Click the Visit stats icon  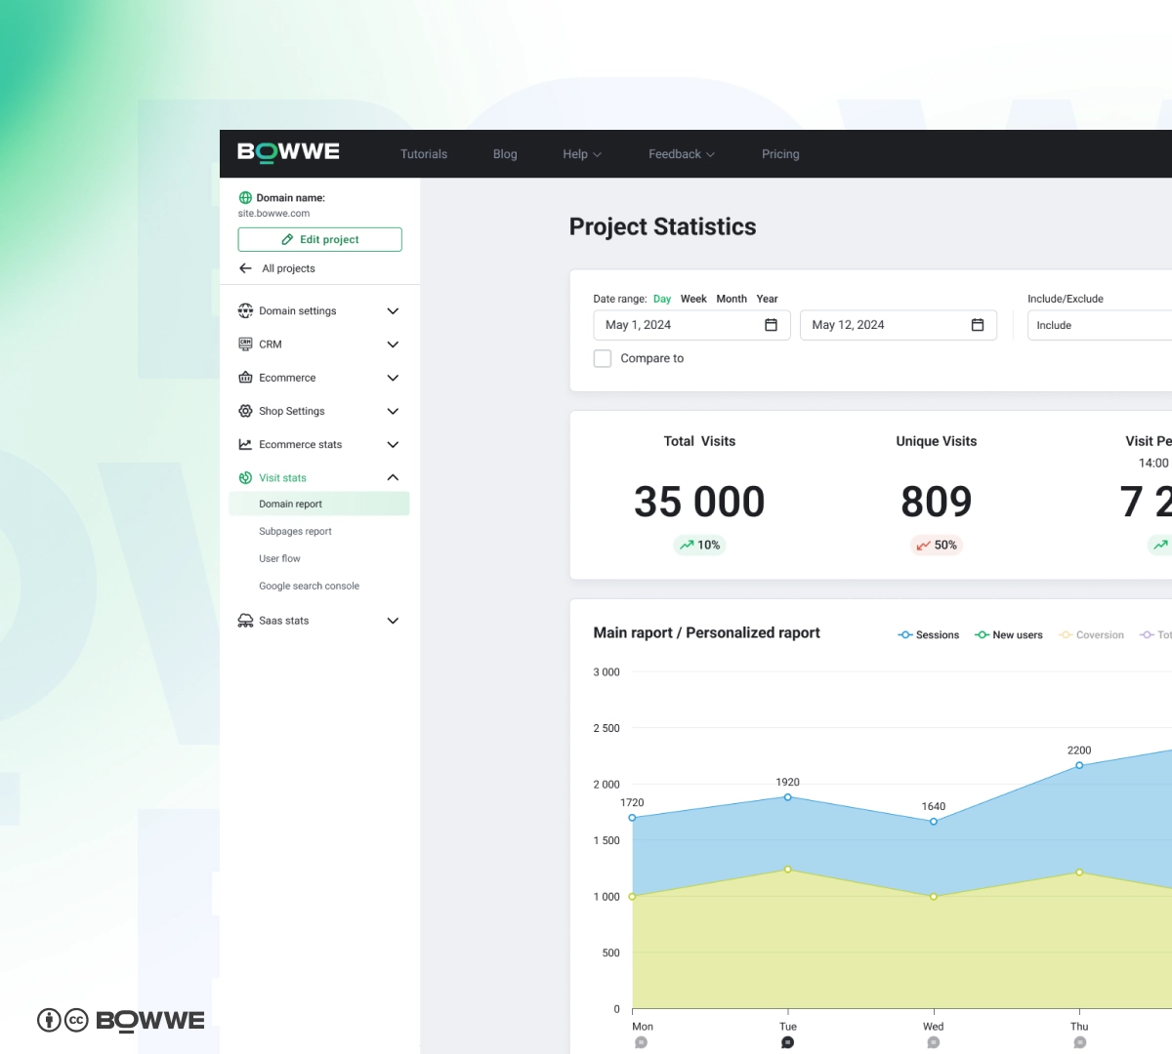pos(245,477)
